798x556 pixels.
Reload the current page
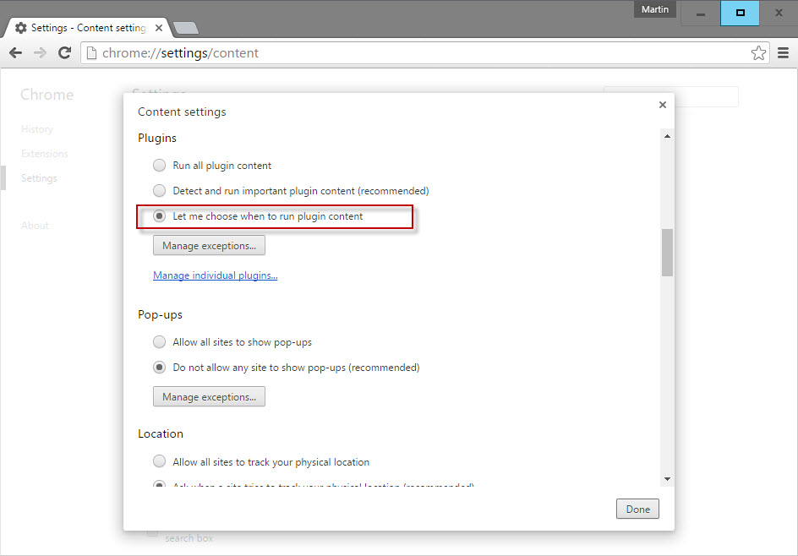(64, 53)
